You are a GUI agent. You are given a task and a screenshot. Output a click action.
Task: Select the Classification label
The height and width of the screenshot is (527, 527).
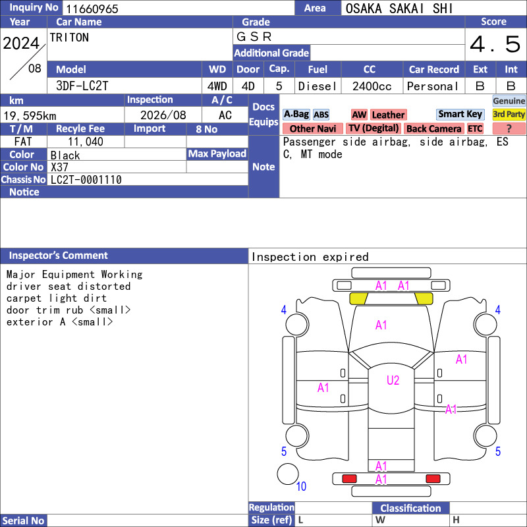point(410,508)
